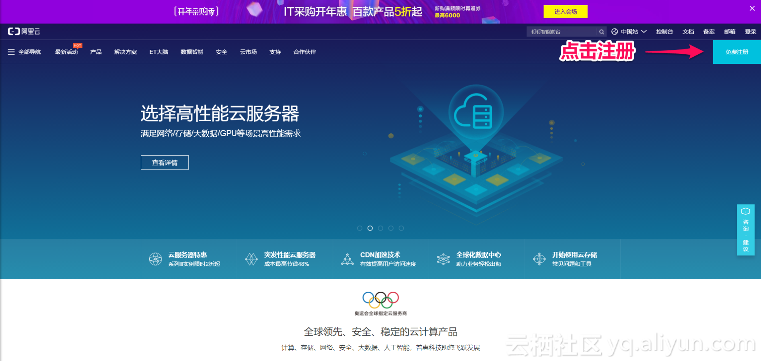
Task: Click the 选择高性能云服务器 headline
Action: point(220,114)
